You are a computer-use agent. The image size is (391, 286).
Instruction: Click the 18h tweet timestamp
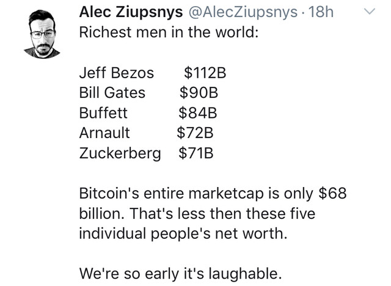[321, 12]
